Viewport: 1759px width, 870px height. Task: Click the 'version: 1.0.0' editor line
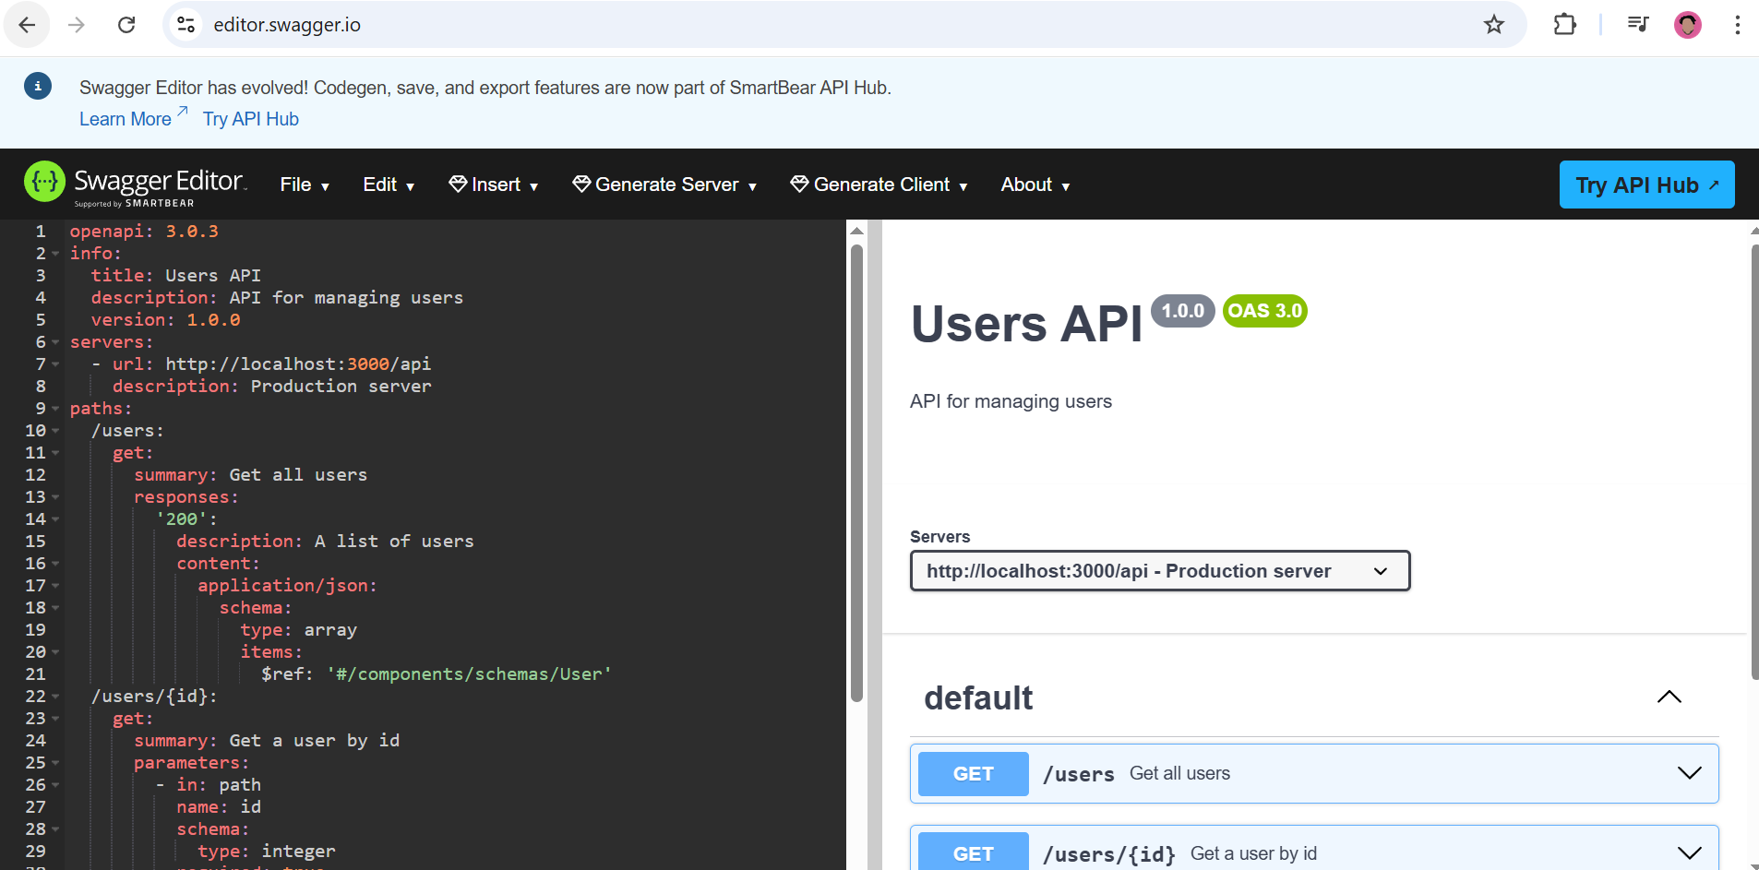(x=165, y=320)
